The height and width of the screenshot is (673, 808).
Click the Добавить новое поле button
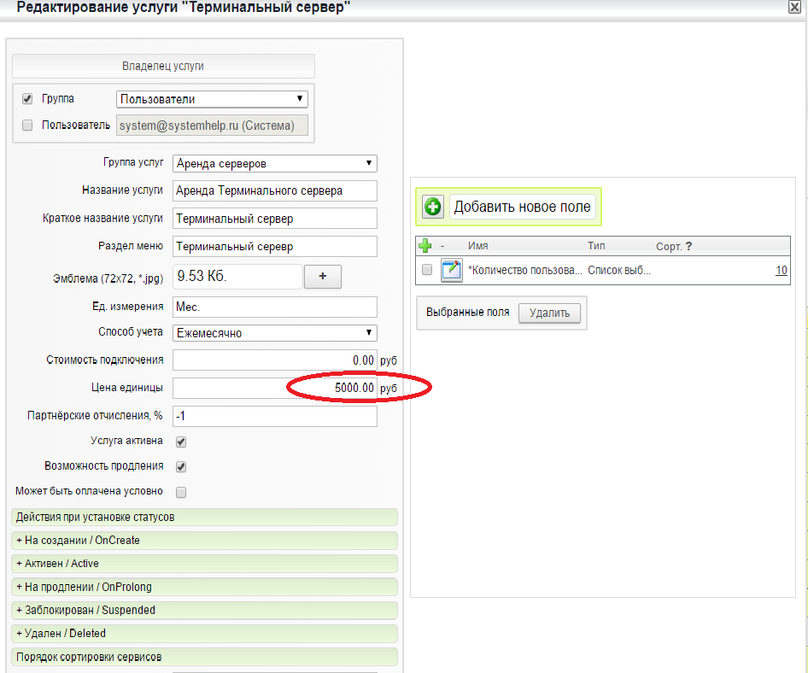tap(522, 207)
